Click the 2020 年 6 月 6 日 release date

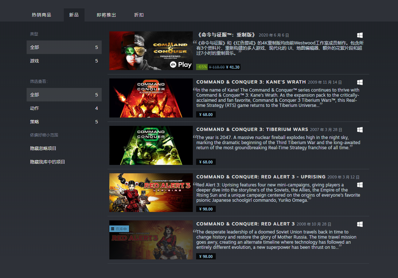click(274, 35)
